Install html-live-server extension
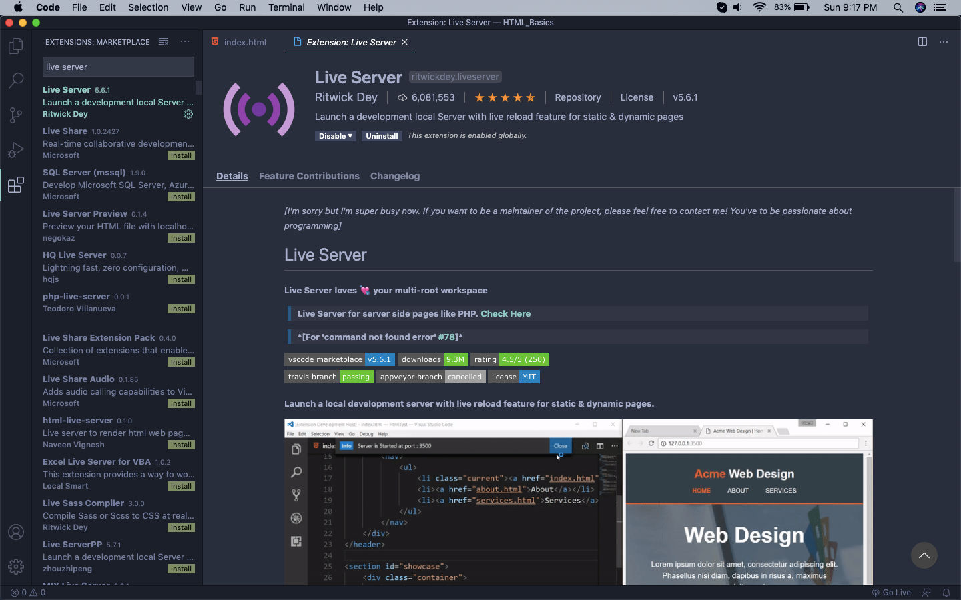This screenshot has height=600, width=961. (181, 445)
